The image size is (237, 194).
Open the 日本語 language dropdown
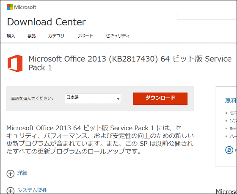click(93, 99)
